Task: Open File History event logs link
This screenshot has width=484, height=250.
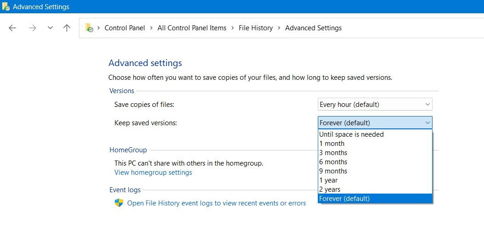Action: pyautogui.click(x=216, y=203)
